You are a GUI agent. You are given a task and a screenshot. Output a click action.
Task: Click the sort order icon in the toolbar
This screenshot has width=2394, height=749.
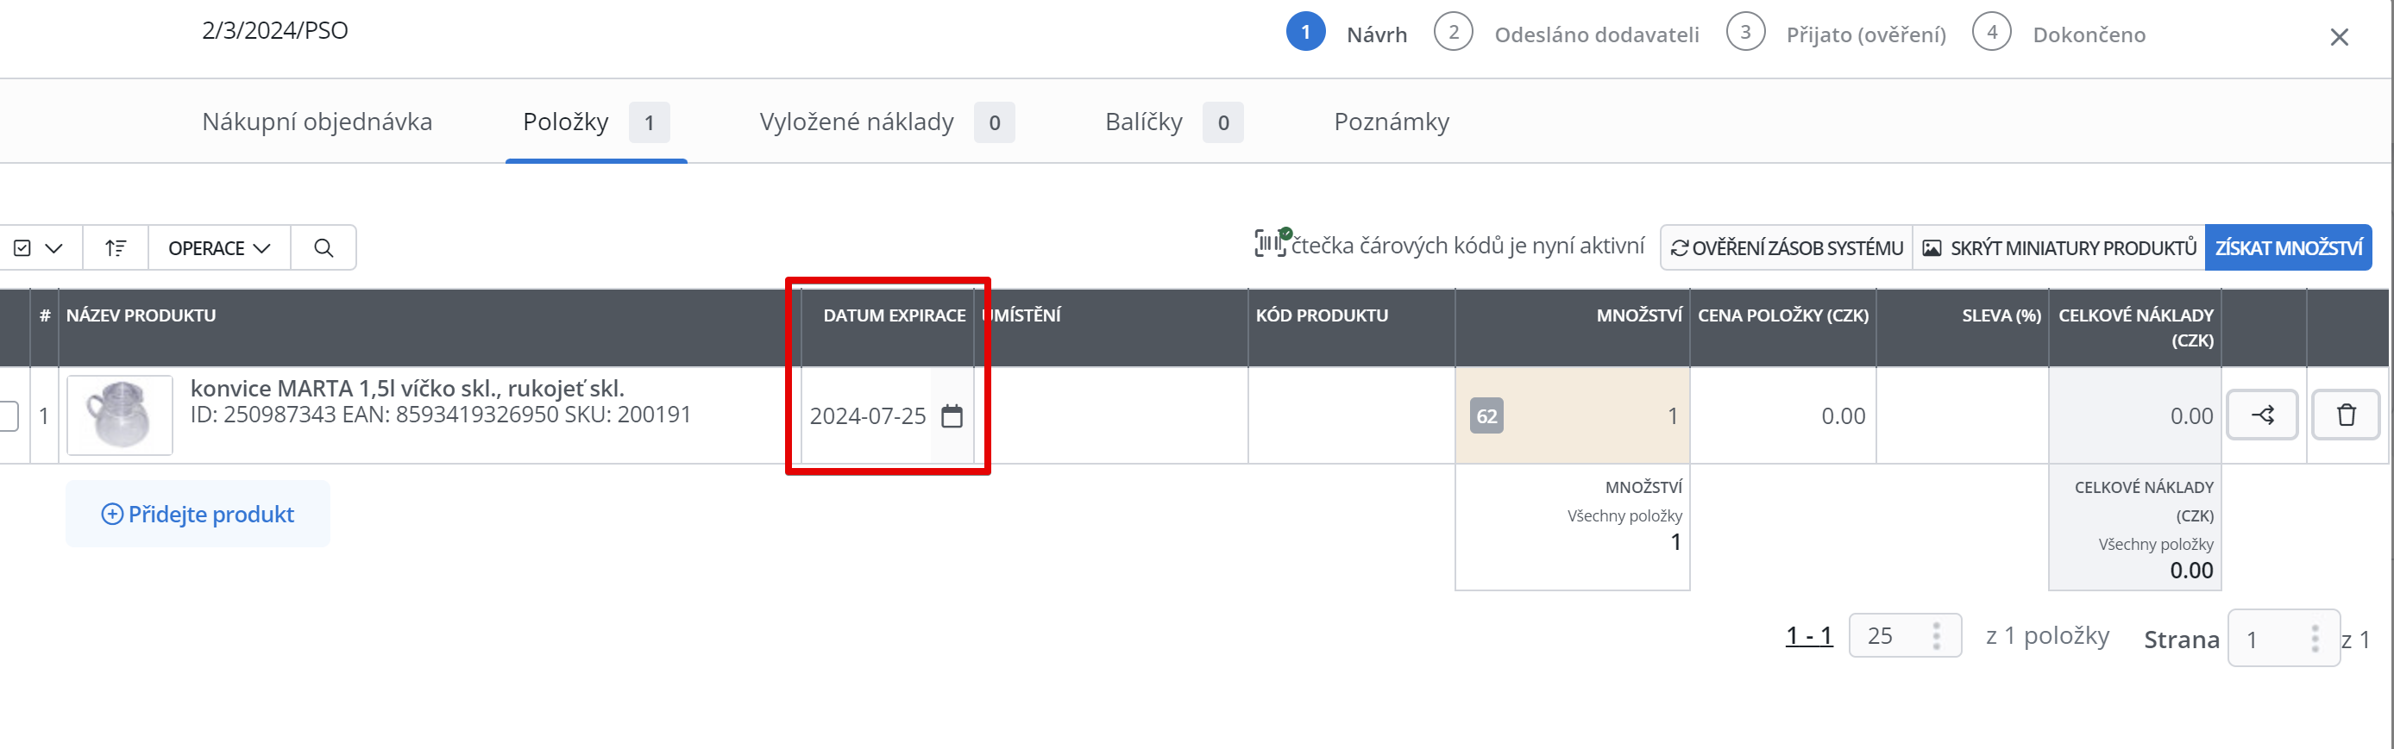point(116,248)
